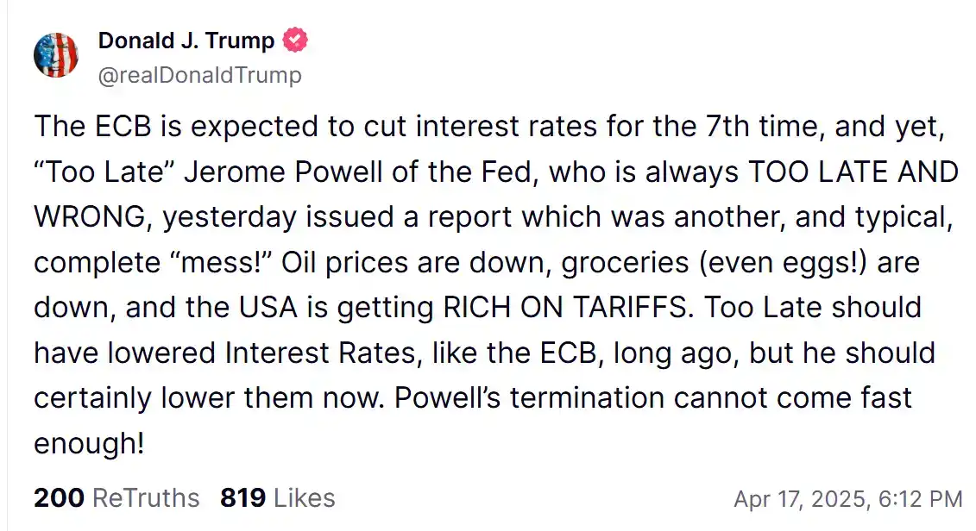Click the "TOO LATE AND" capitalized text
Image resolution: width=976 pixels, height=531 pixels.
click(x=853, y=172)
